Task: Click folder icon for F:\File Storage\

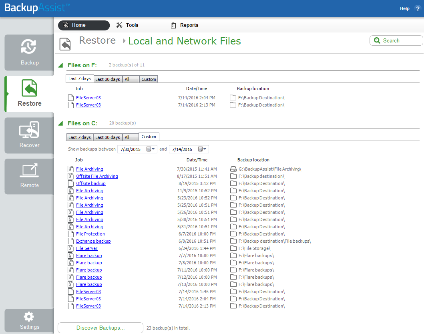Action: (233, 248)
